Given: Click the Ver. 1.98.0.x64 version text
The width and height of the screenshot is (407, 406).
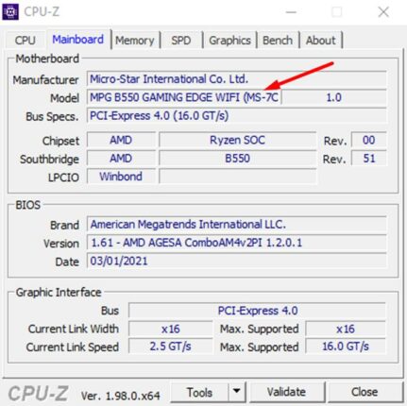Looking at the screenshot, I should 121,396.
